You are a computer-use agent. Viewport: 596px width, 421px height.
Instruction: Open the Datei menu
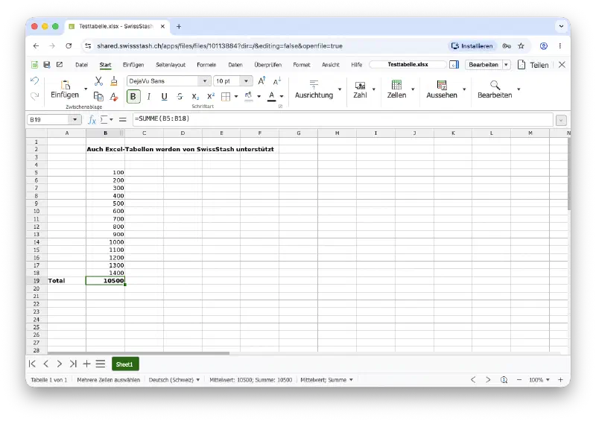point(81,65)
